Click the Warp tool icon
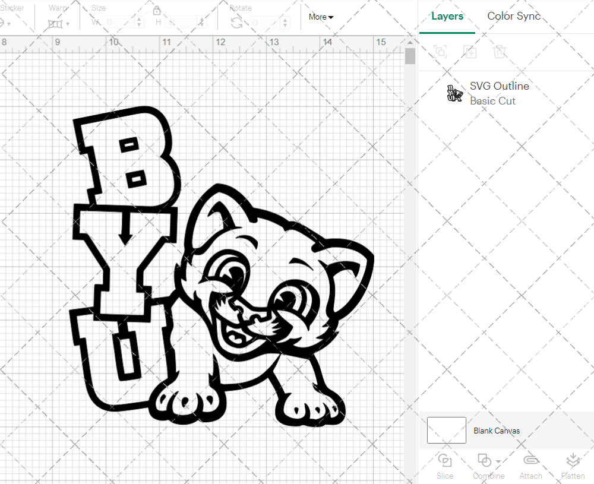Screen dimensions: 594x484 [54, 23]
